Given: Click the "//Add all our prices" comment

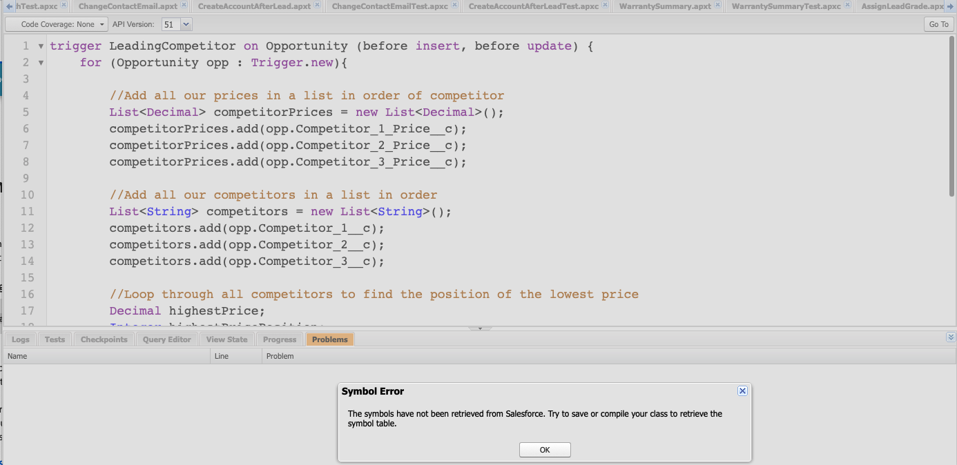Looking at the screenshot, I should pyautogui.click(x=307, y=96).
